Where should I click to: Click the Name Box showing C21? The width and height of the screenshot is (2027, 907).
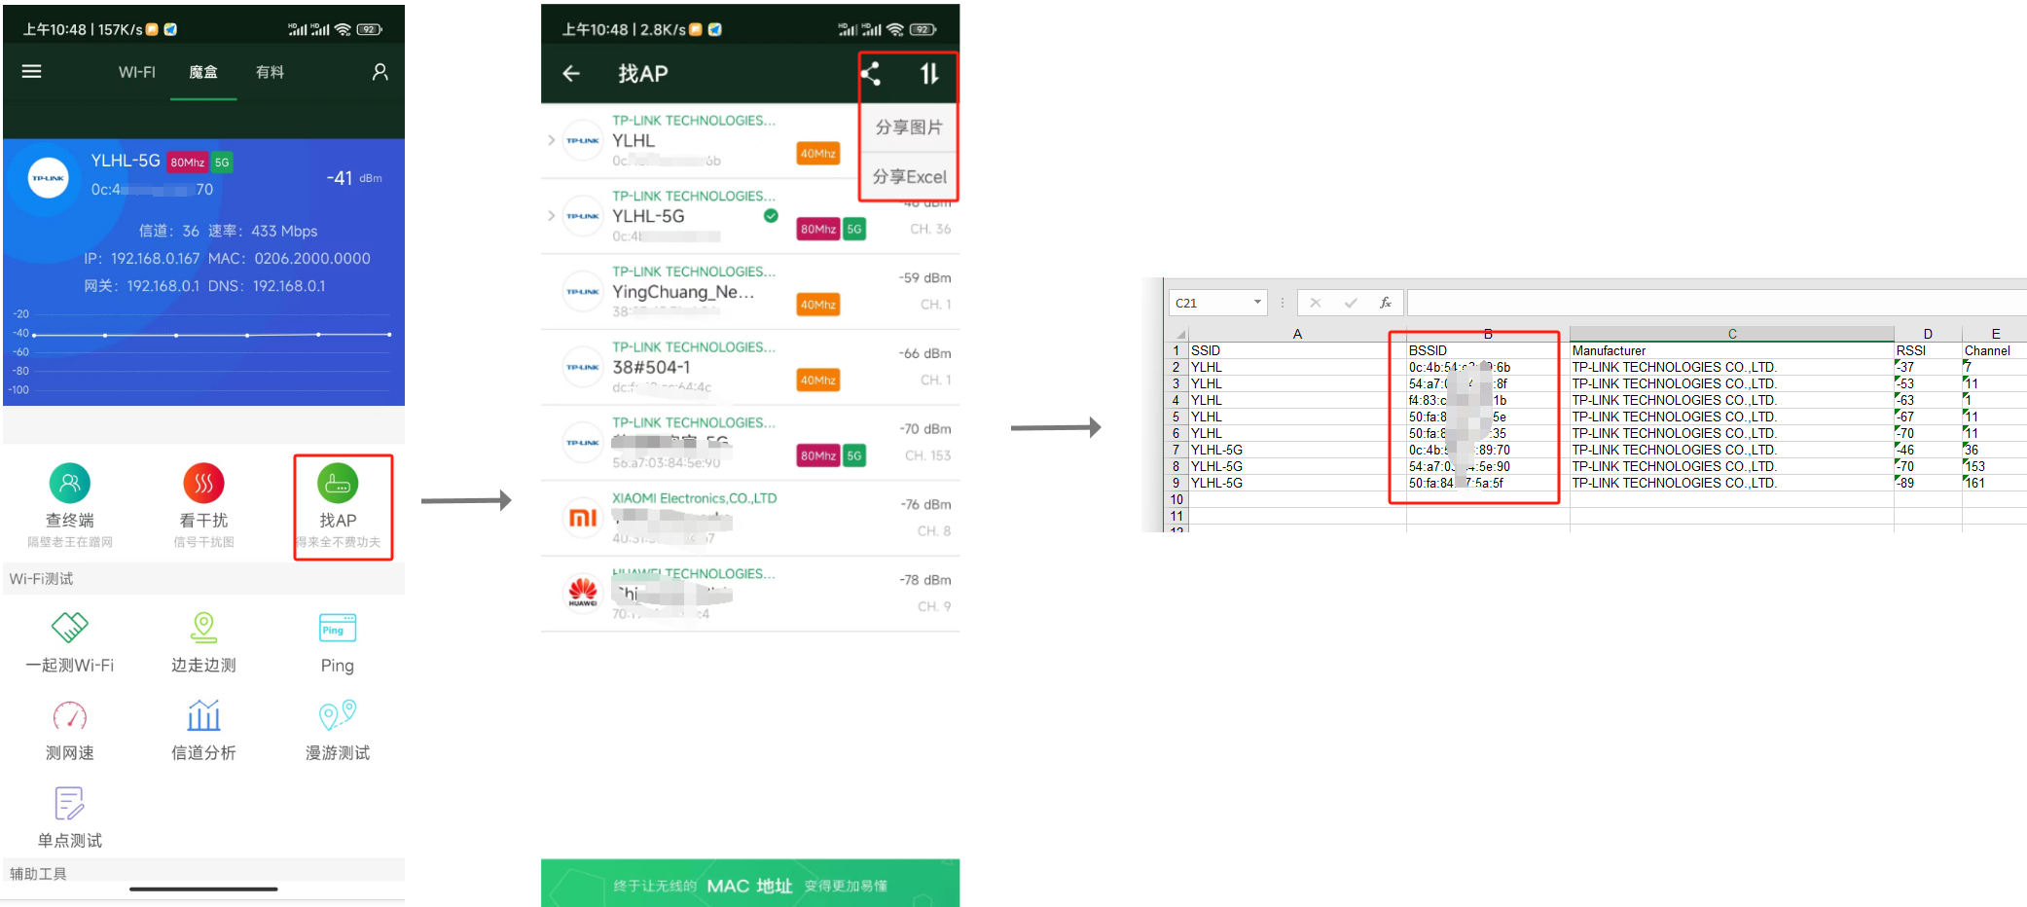click(1211, 303)
